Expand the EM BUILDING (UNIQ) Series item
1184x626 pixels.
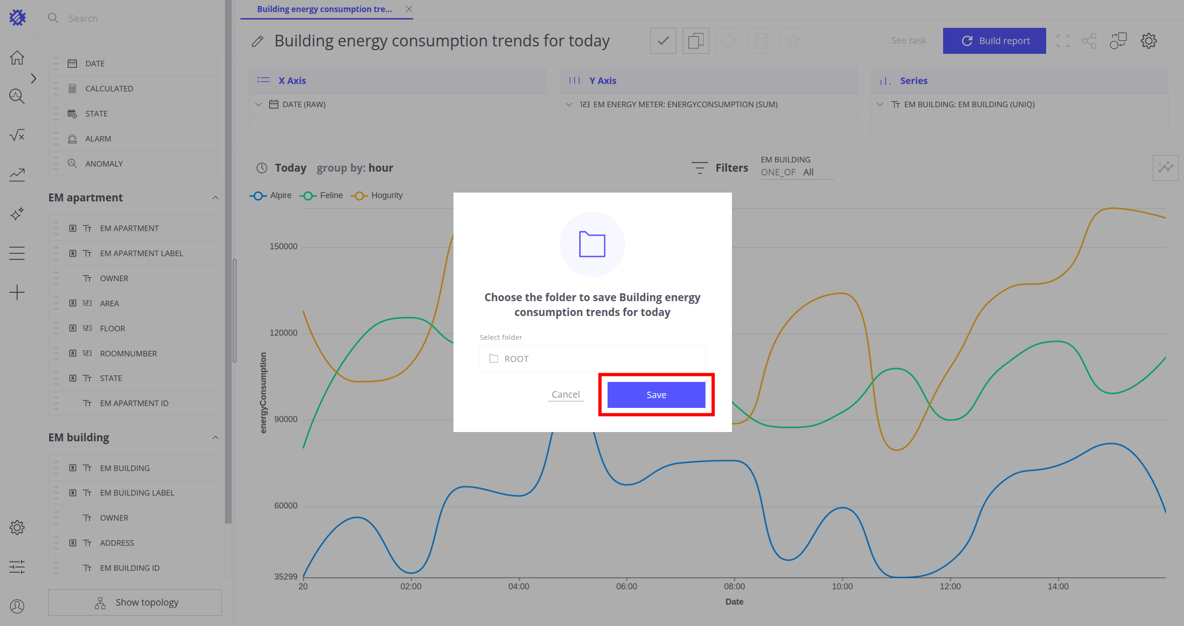(880, 104)
